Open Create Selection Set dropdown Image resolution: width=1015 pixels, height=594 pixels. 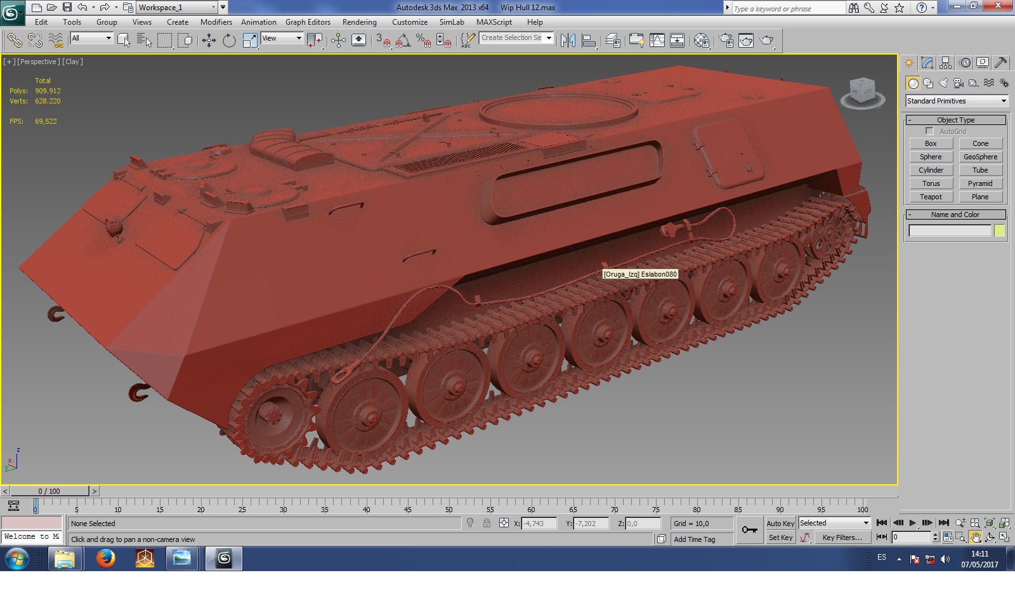tap(516, 37)
